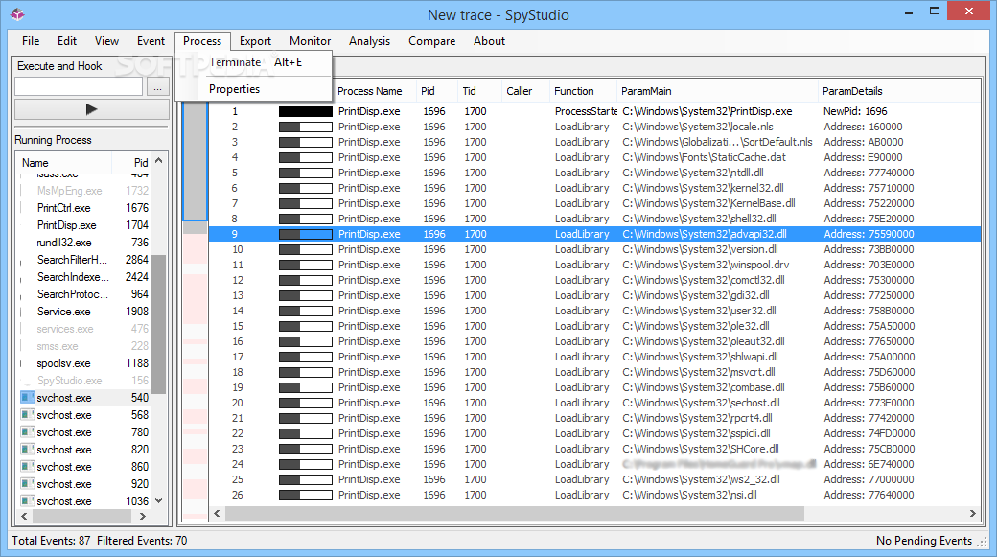This screenshot has width=997, height=557.
Task: Click svchost.exe icon for Pid 568
Action: click(27, 414)
